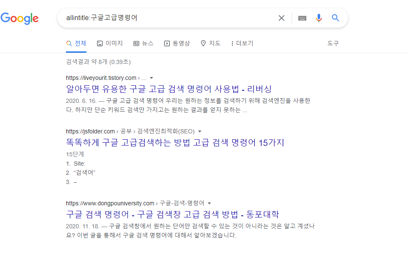Screen dimensions: 407x253
Task: Open the 도구 search tools
Action: point(333,43)
